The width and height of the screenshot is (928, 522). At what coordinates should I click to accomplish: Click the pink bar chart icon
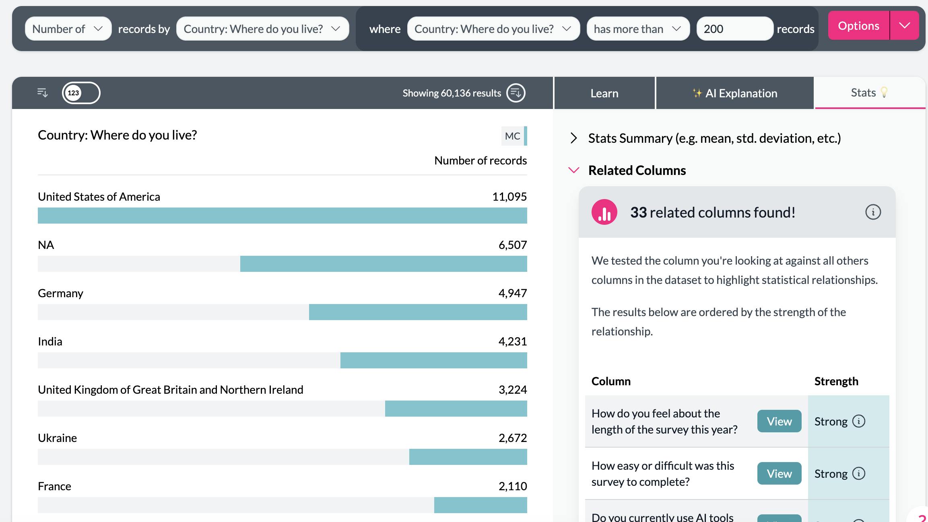click(604, 212)
